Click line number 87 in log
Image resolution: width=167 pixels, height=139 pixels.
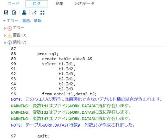13,49
